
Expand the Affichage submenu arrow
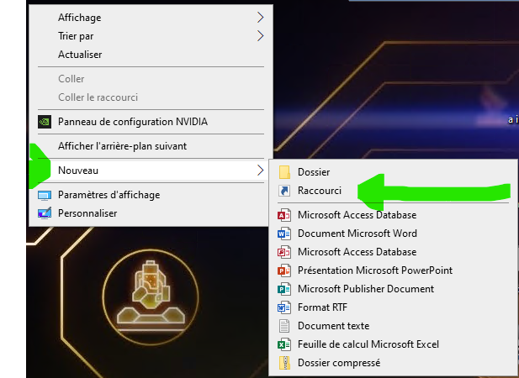(260, 17)
